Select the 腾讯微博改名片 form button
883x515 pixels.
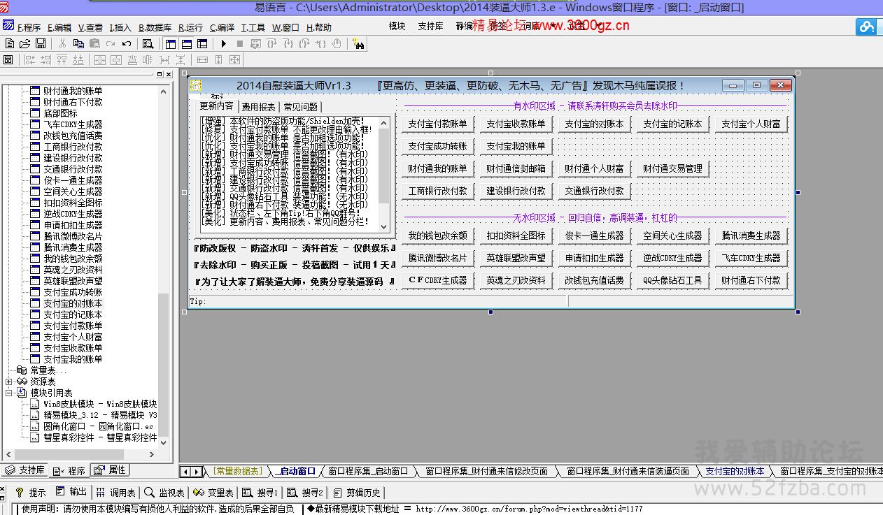[x=438, y=258]
